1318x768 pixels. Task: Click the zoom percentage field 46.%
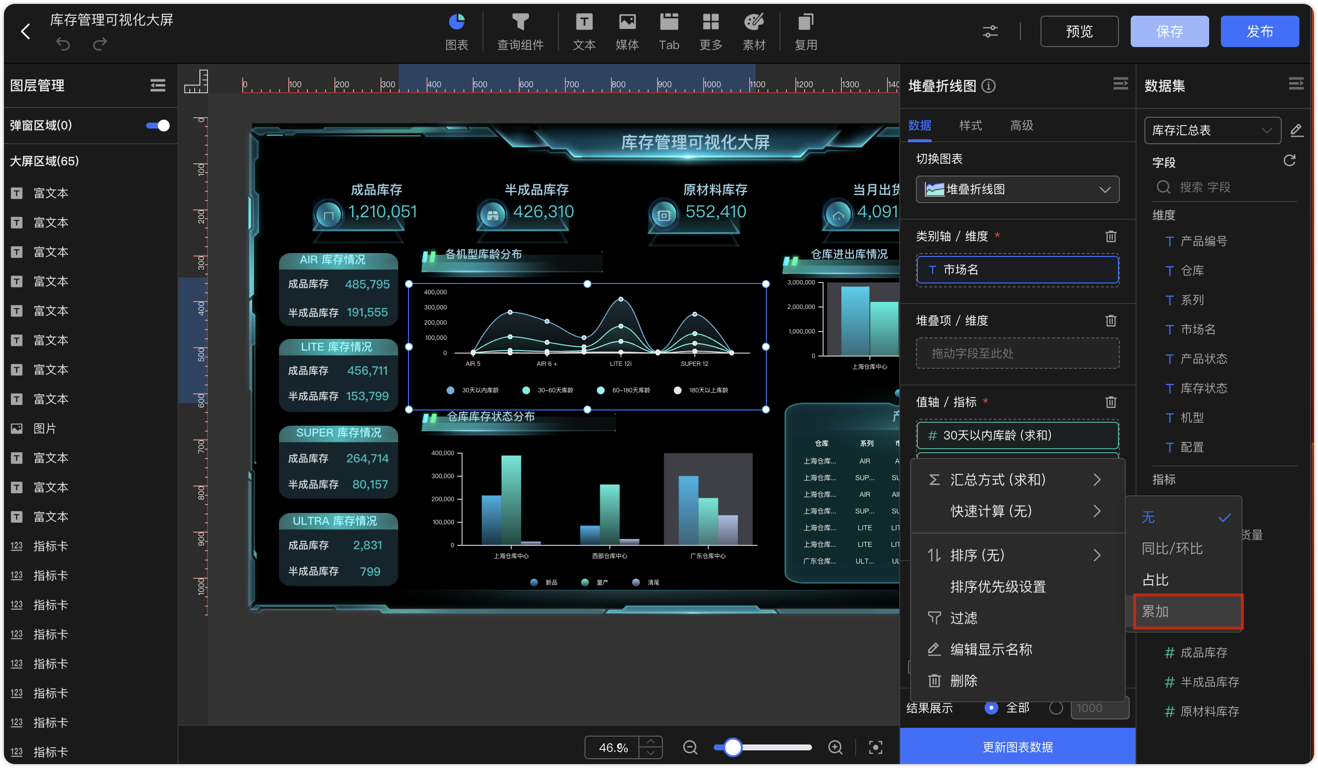click(x=612, y=747)
